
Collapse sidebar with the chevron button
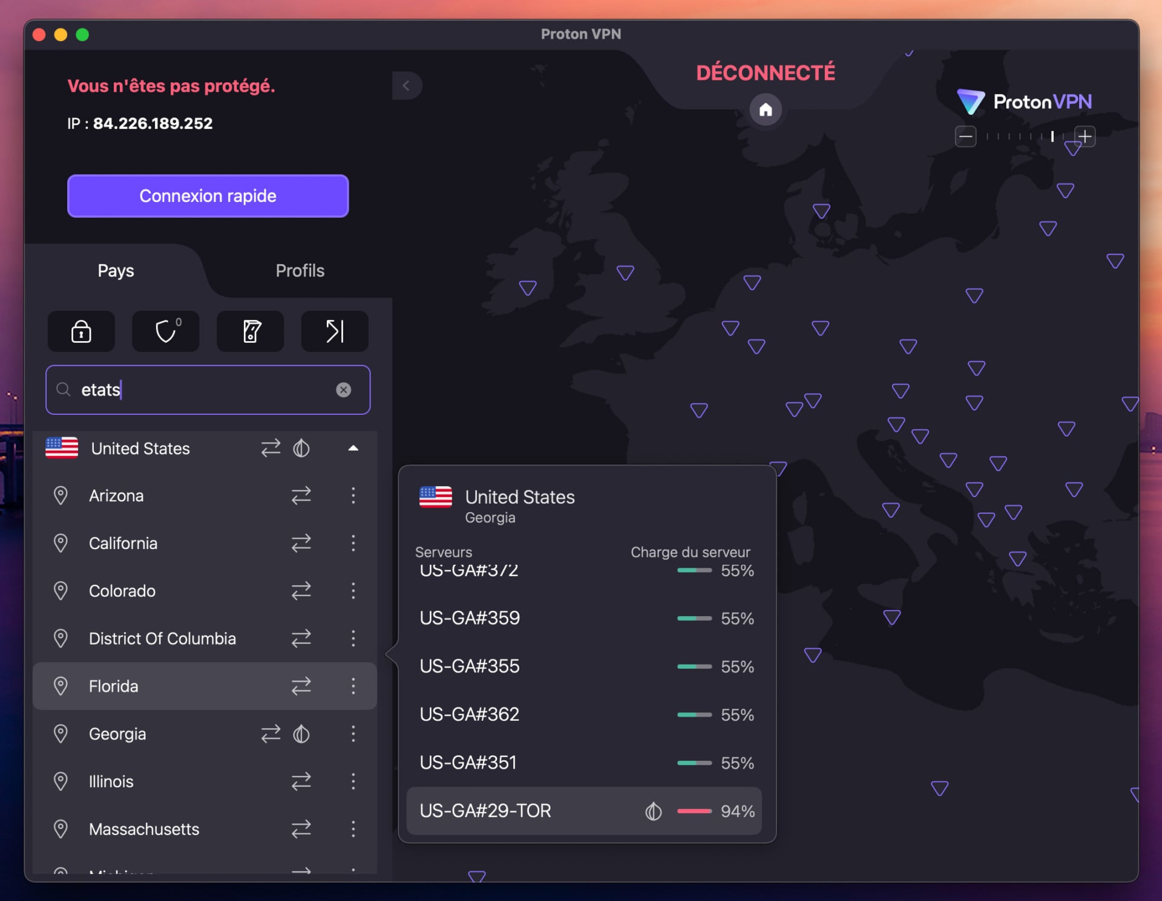(407, 85)
